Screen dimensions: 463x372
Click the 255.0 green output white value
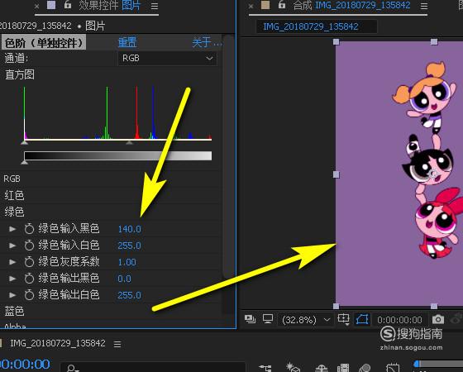click(x=129, y=295)
